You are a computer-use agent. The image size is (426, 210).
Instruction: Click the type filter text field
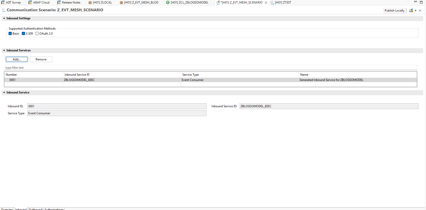tap(210, 68)
